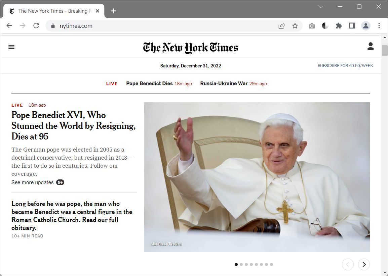
Task: Click See more updates
Action: 32,182
